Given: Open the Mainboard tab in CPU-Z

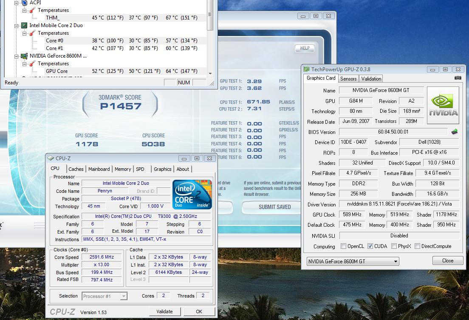Looking at the screenshot, I should [x=99, y=169].
